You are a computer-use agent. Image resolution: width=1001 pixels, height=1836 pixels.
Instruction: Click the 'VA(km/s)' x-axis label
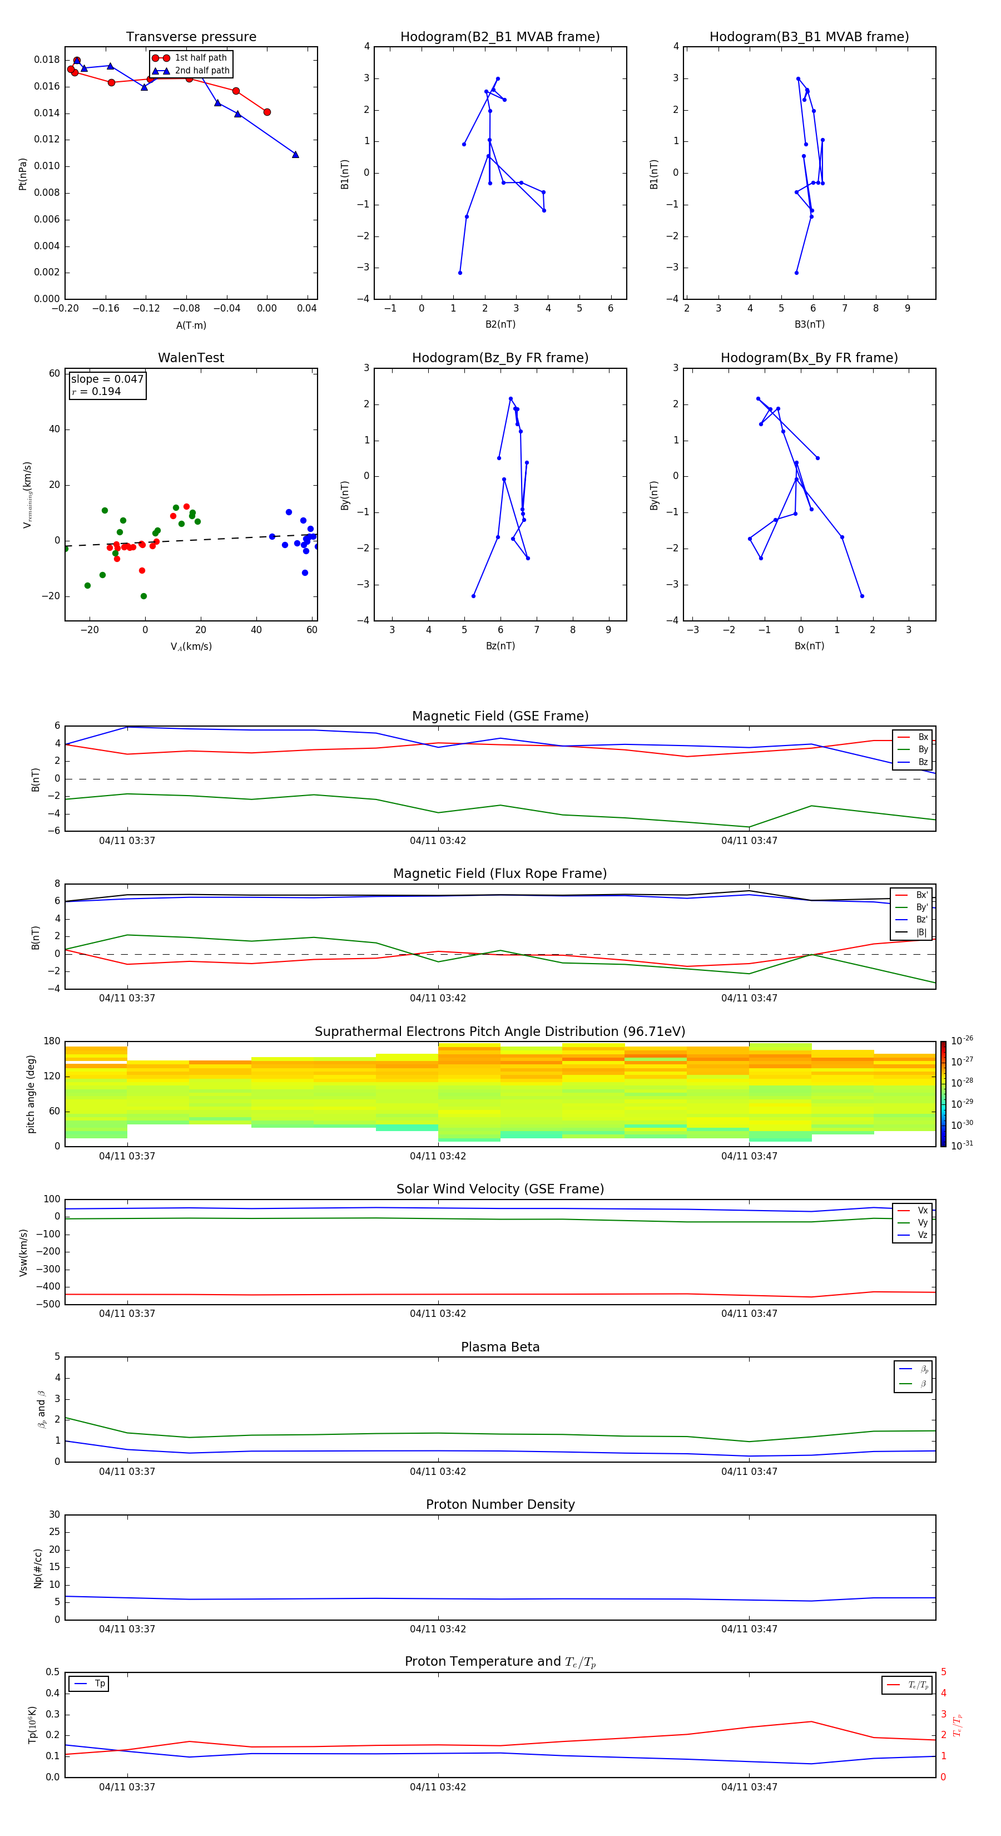click(x=191, y=647)
